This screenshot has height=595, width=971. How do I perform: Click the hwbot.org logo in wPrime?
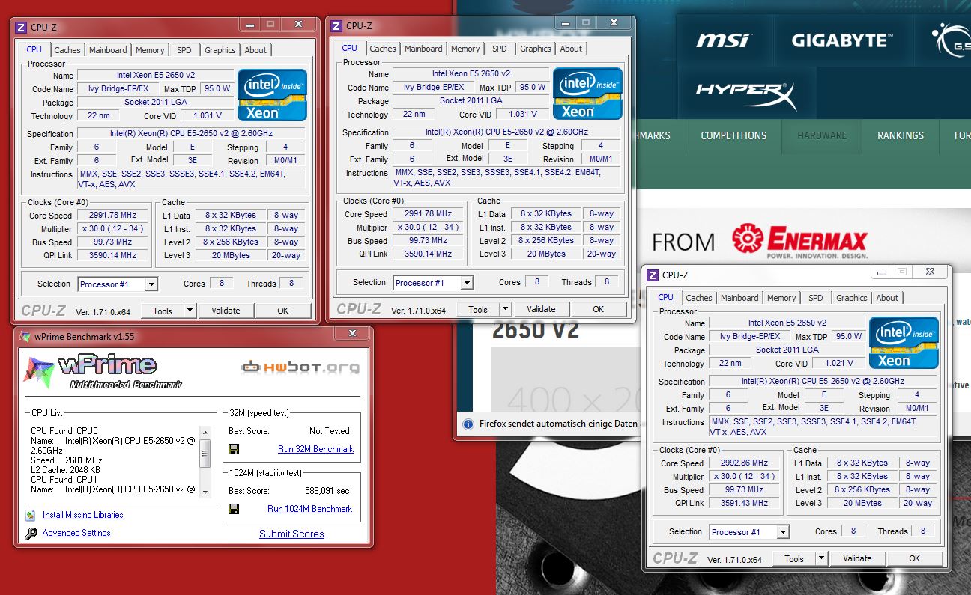coord(300,367)
